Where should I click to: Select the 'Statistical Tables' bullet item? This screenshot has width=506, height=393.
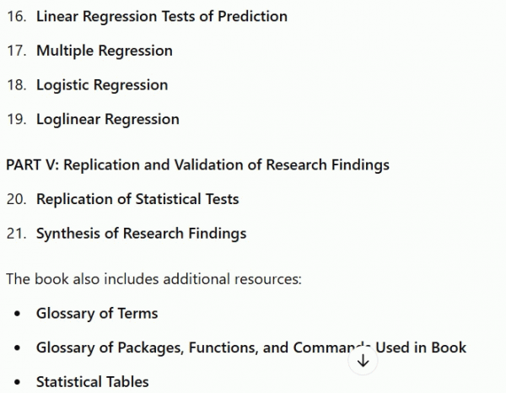point(92,382)
